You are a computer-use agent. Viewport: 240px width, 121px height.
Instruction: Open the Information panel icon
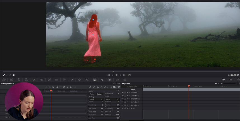point(238,80)
